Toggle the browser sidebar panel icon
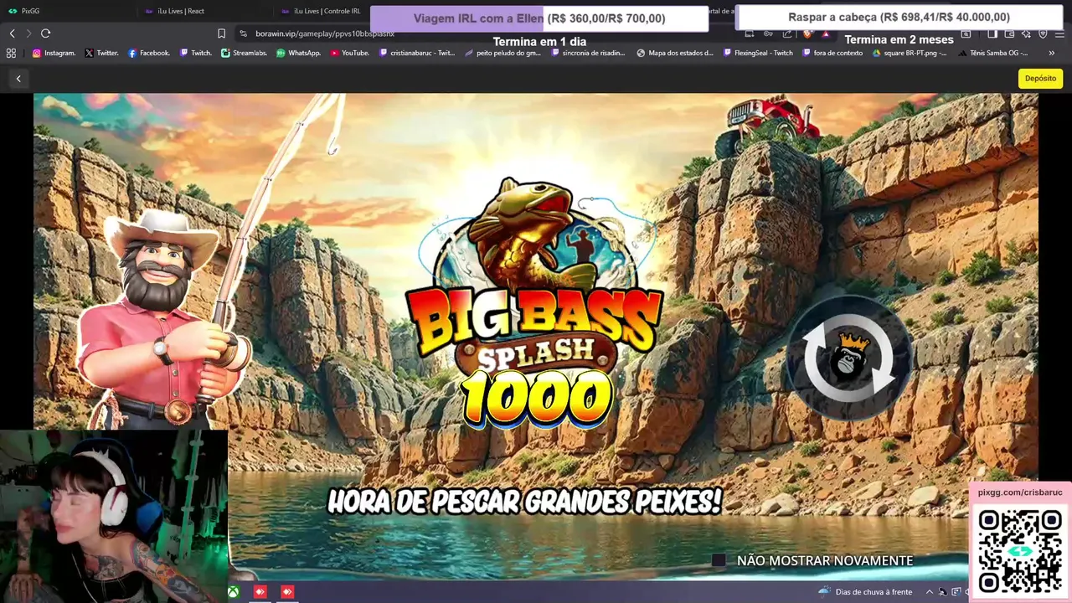 (x=992, y=33)
